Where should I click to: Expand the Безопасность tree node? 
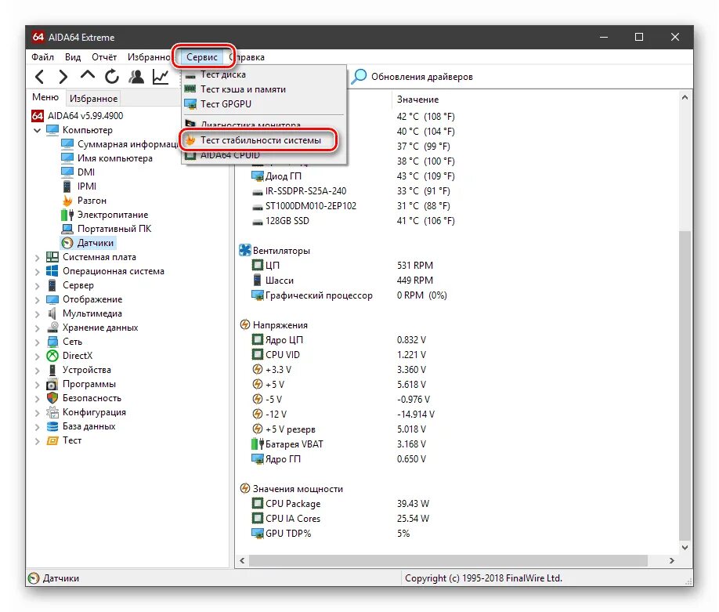[x=37, y=399]
